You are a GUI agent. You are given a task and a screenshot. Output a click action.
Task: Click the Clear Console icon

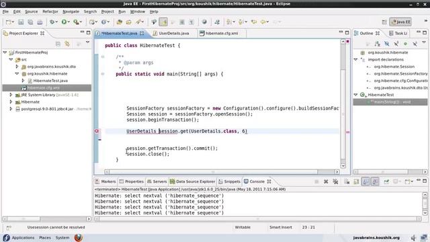coord(347,182)
